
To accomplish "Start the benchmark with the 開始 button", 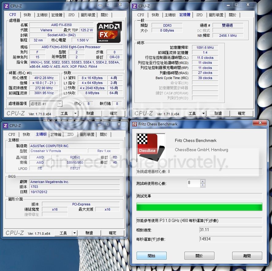I will (151, 256).
